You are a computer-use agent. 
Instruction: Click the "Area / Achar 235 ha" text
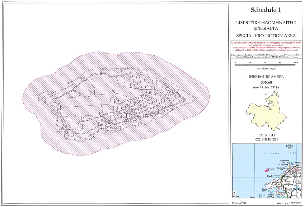click(266, 87)
